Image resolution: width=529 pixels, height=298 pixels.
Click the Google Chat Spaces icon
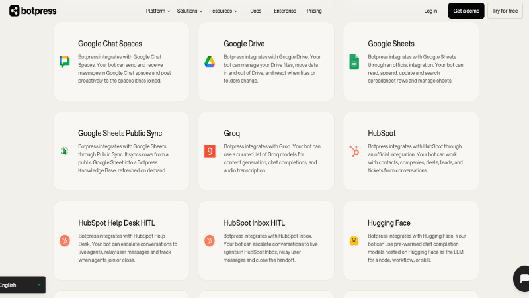pos(64,61)
